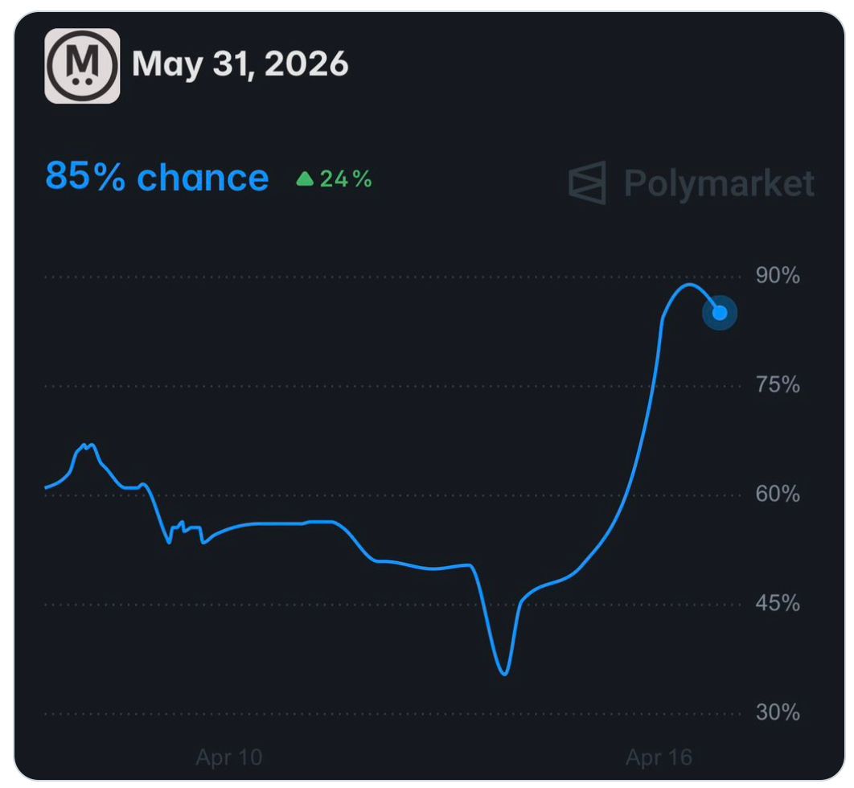Click the chart line's starting point at left
The height and width of the screenshot is (788, 854).
46,487
